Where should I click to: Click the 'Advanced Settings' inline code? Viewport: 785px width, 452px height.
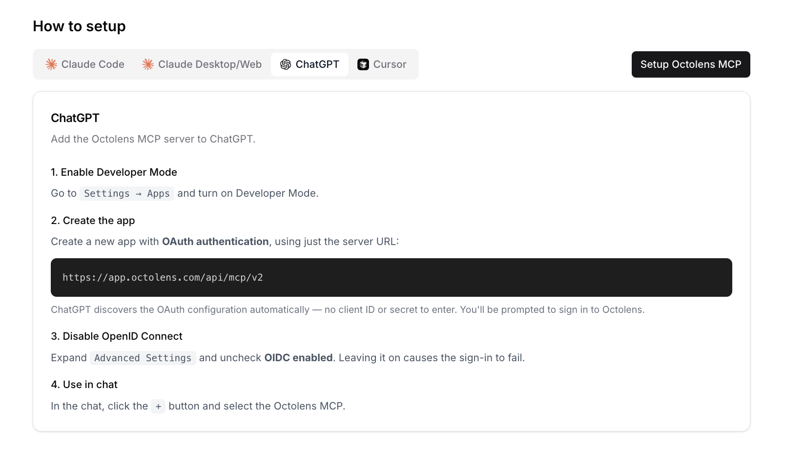tap(143, 358)
